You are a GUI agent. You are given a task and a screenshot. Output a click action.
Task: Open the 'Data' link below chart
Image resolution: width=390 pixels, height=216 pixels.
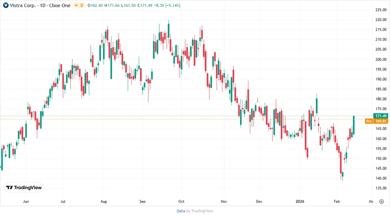tap(181, 211)
